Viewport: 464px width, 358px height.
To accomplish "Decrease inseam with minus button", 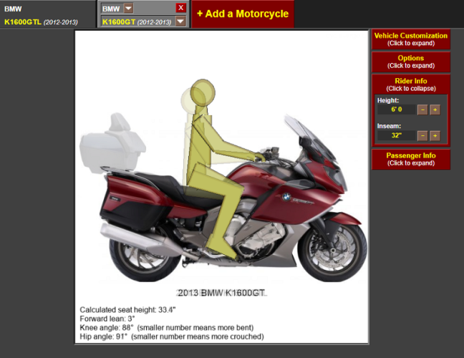I will point(422,136).
